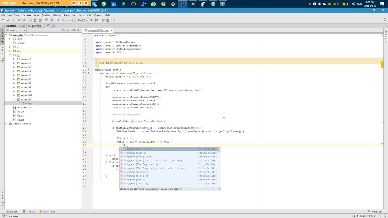Click the completion popup hint link

tap(181, 189)
